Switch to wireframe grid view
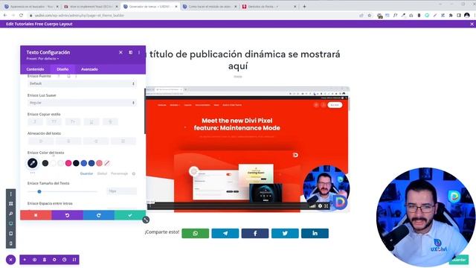The image size is (476, 268). tap(11, 203)
